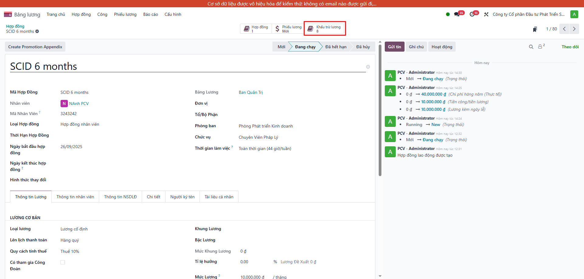Show followers list icon
584x279 pixels.
tap(541, 46)
